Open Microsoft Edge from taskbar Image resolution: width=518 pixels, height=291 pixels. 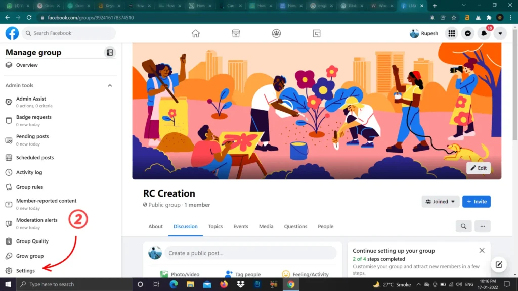tap(174, 284)
